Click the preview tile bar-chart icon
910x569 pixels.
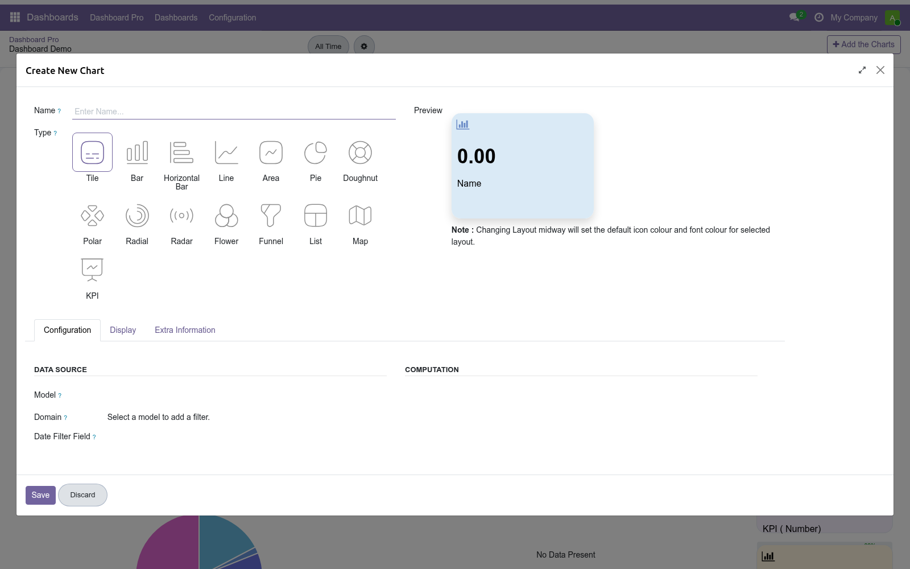tap(463, 125)
